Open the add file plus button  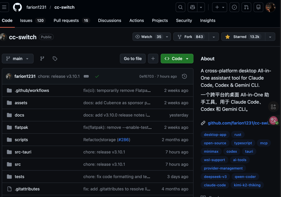coord(153,59)
